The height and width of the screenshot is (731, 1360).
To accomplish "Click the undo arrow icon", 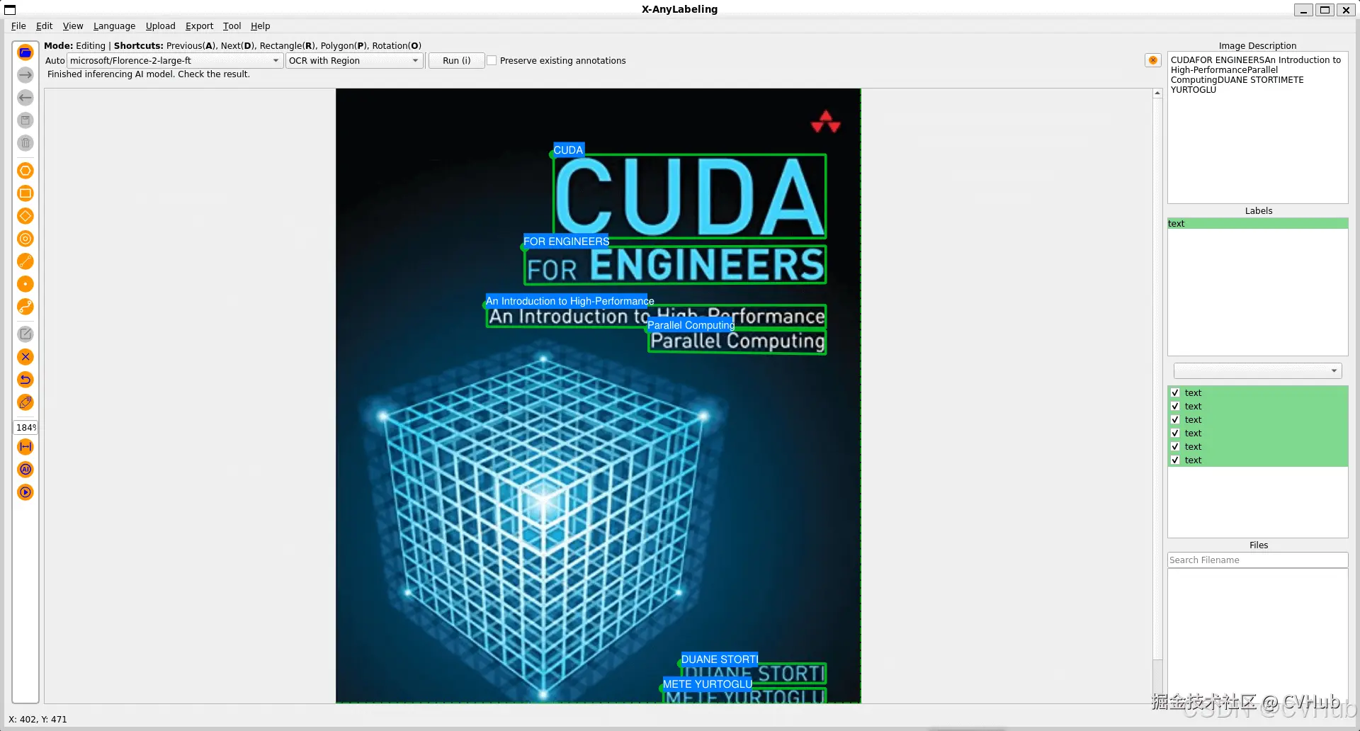I will click(x=25, y=380).
